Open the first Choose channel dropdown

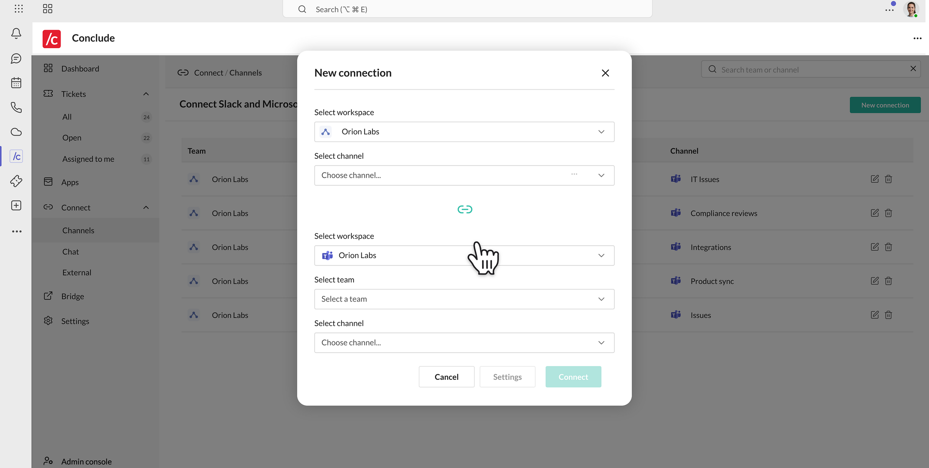464,175
